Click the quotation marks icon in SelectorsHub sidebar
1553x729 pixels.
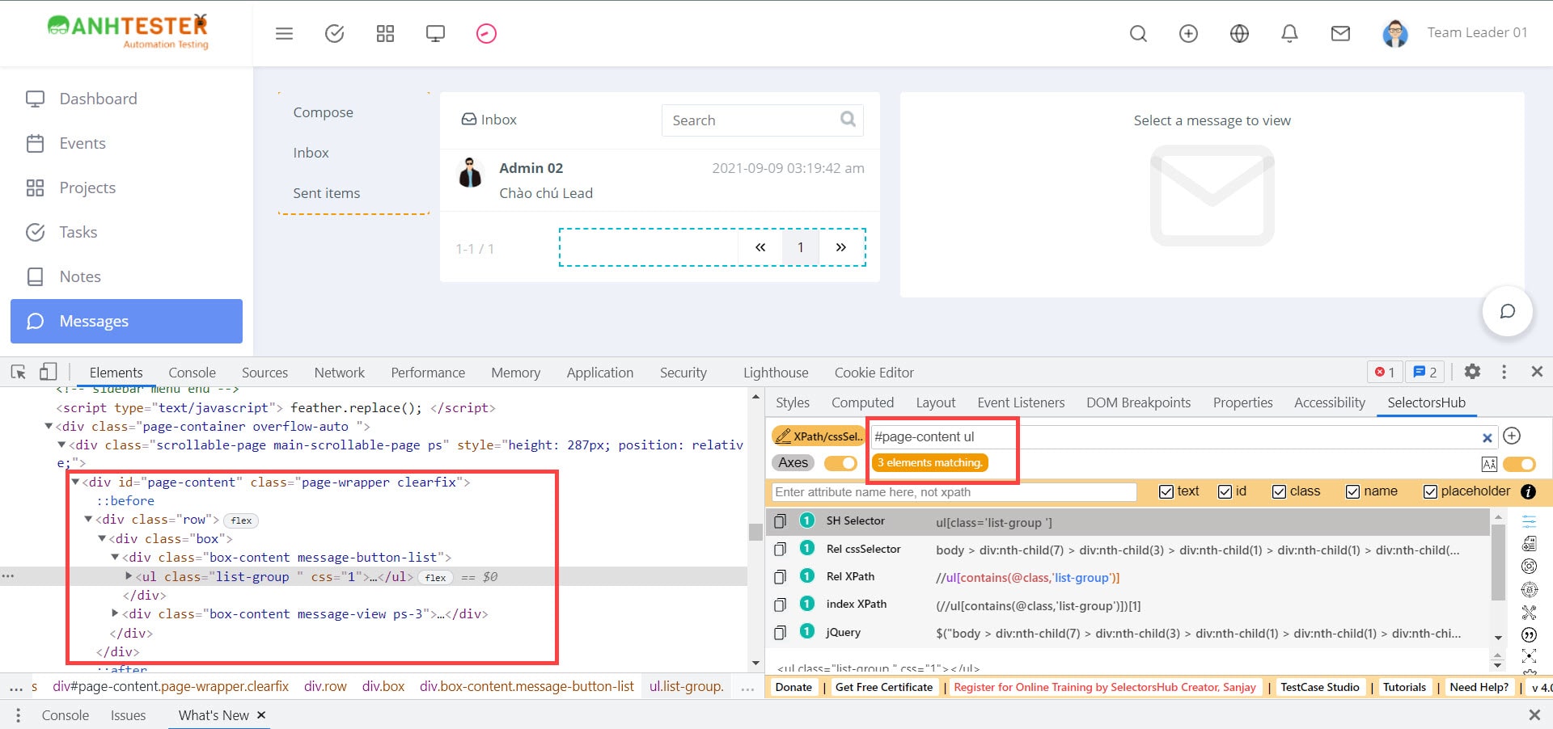click(x=1529, y=635)
